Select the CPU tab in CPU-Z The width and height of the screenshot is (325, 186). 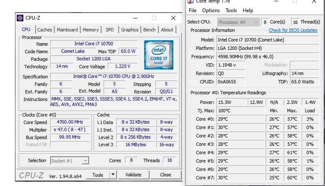[26, 29]
